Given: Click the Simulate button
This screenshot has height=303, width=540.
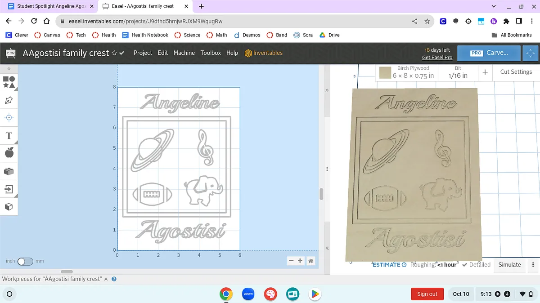Looking at the screenshot, I should click(x=509, y=265).
